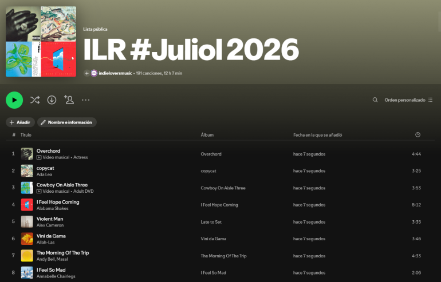Open the copycat album link

pos(208,171)
